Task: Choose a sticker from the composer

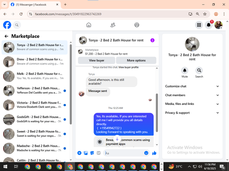Action: pyautogui.click(x=92, y=153)
